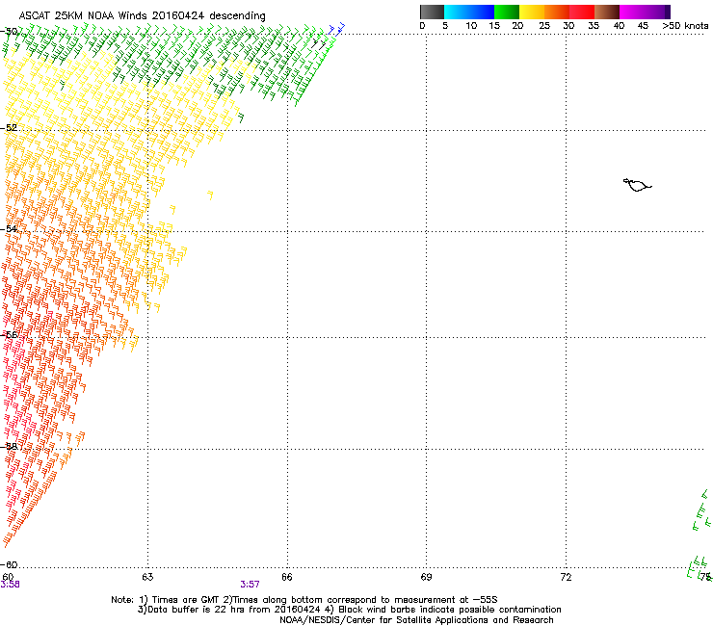Click the '>50 knots' legend label

685,25
